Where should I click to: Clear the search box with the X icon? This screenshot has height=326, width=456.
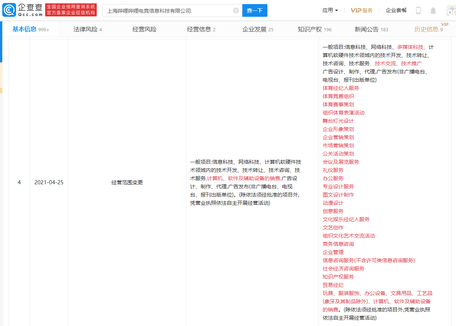pos(236,10)
